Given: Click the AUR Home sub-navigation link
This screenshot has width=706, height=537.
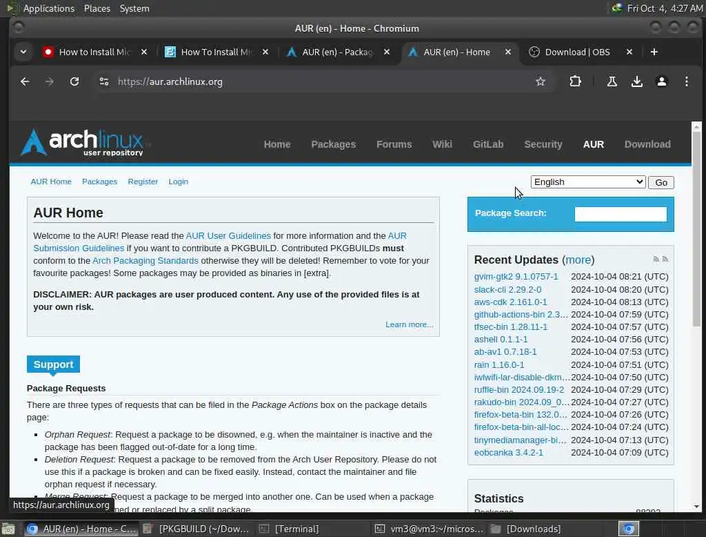Looking at the screenshot, I should pos(51,182).
